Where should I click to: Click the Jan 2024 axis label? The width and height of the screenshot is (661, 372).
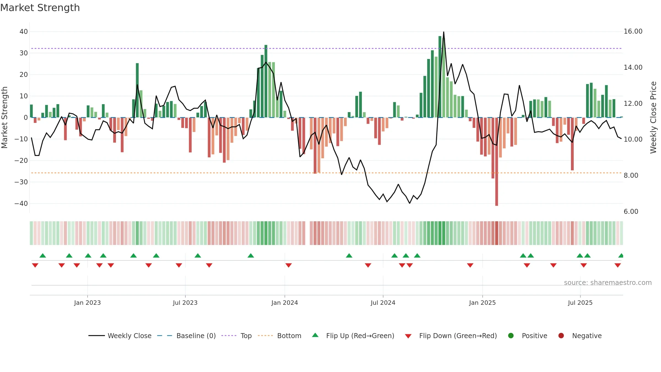(x=285, y=303)
